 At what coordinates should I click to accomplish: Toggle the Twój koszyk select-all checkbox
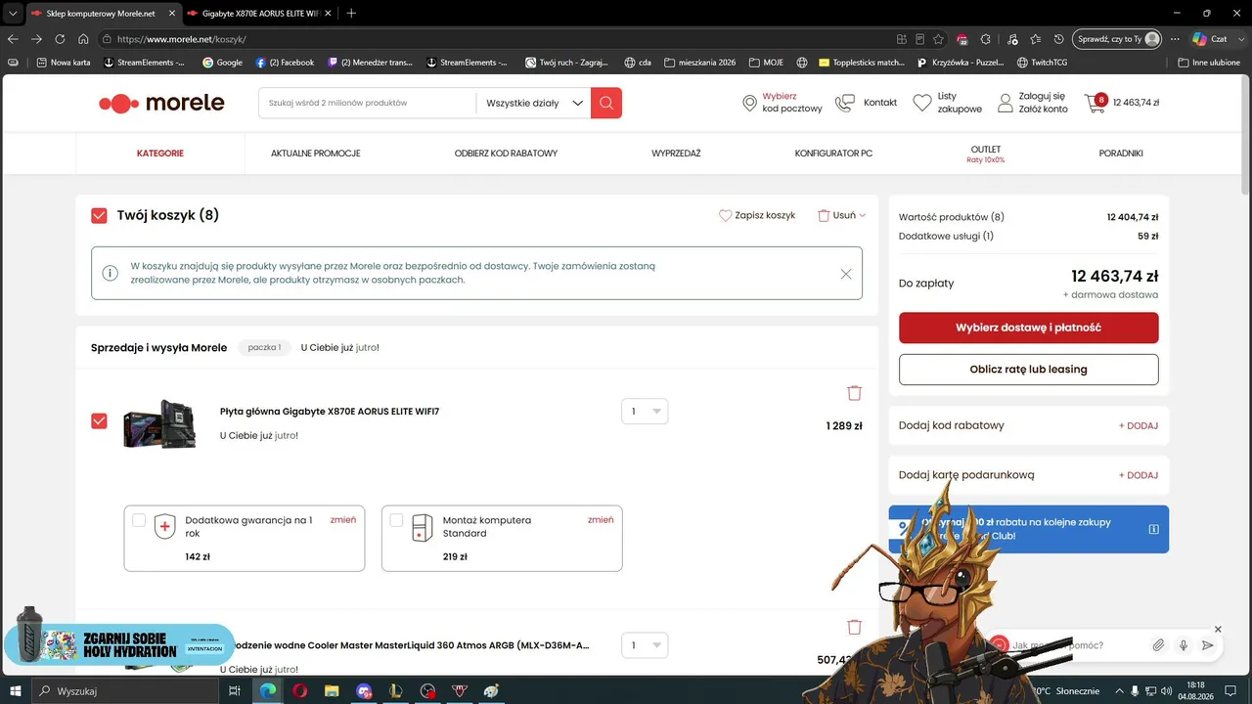point(99,215)
